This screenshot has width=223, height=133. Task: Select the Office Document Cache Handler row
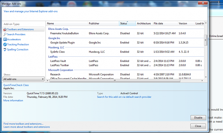point(125,78)
